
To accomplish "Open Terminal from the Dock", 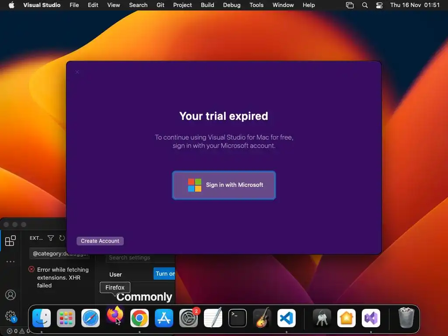I will (x=238, y=318).
